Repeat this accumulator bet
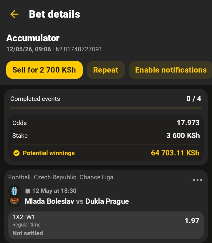The width and height of the screenshot is (212, 243). coord(106,70)
